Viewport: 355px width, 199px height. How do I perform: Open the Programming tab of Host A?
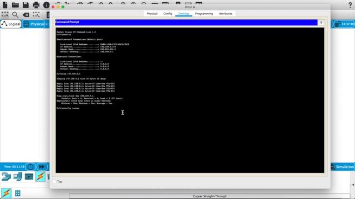(204, 13)
